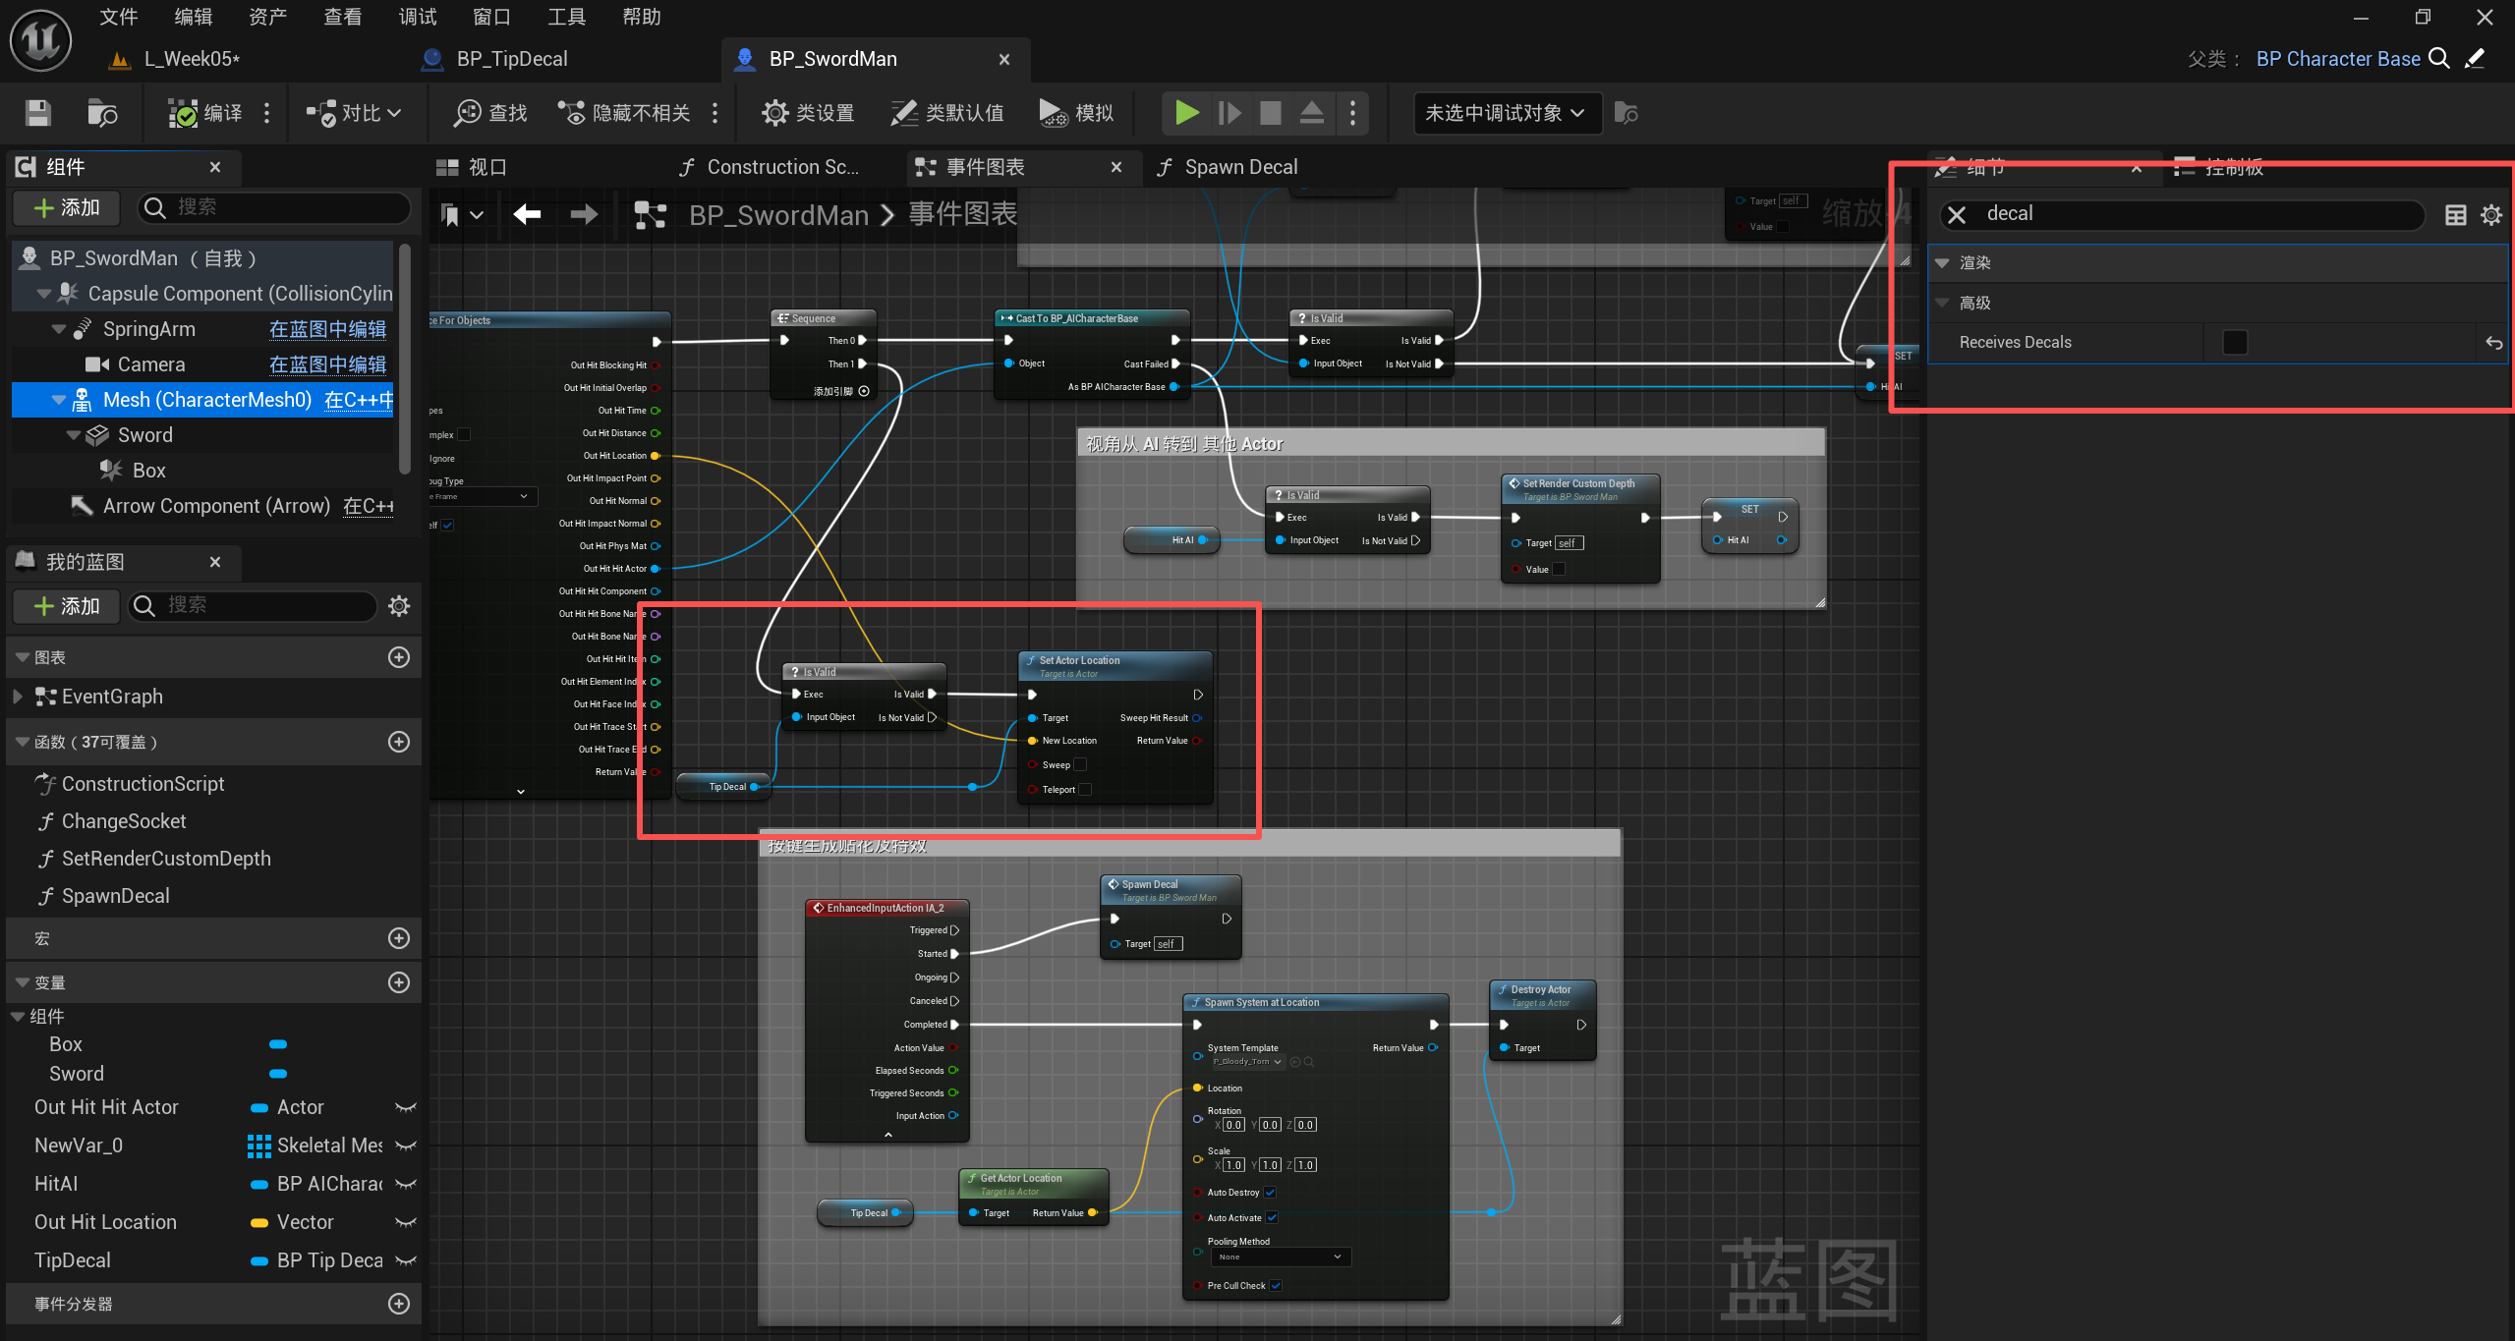Expand the EventGraph tree item
Screen dimensions: 2515x1341
click(18, 697)
